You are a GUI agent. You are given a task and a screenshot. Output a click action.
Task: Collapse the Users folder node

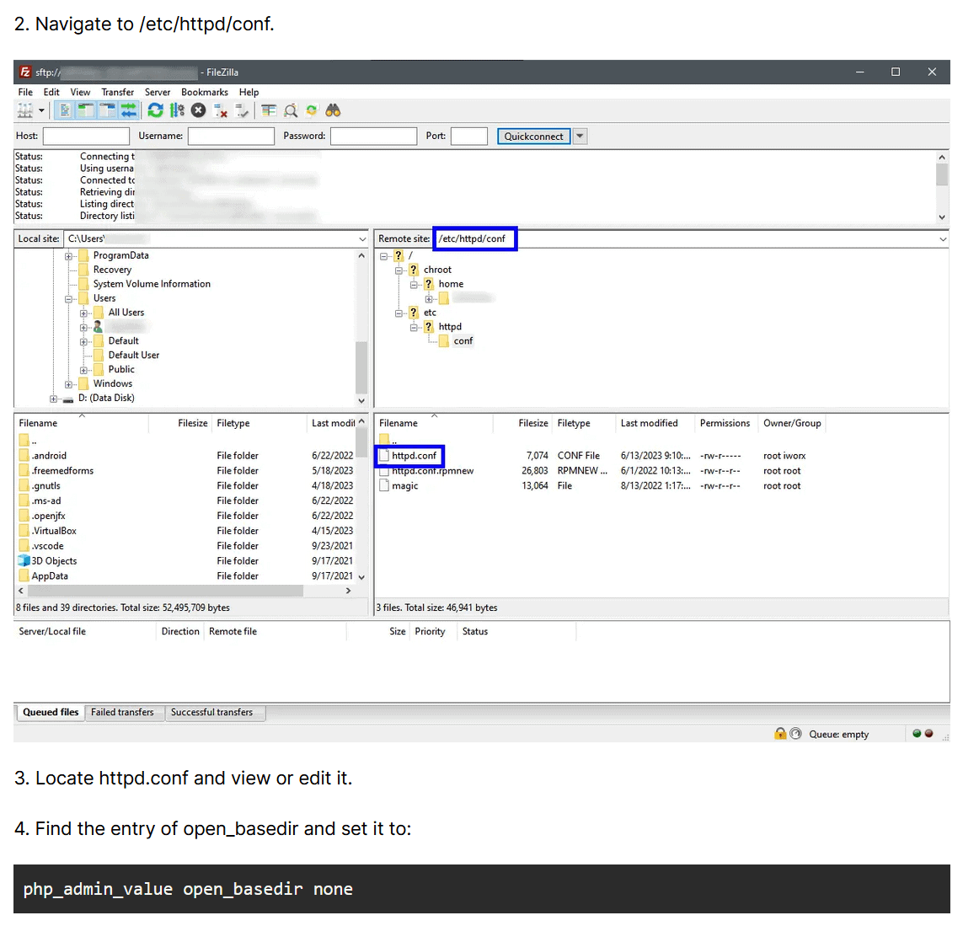tap(69, 299)
